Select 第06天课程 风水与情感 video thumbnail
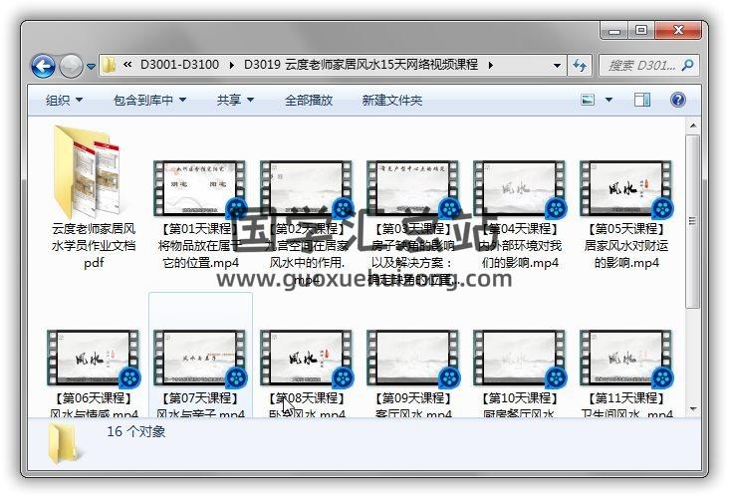Image resolution: width=729 pixels, height=498 pixels. tap(94, 358)
